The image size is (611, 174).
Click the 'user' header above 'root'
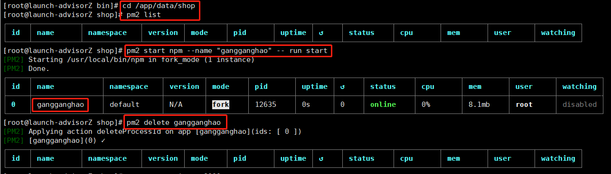click(x=524, y=87)
